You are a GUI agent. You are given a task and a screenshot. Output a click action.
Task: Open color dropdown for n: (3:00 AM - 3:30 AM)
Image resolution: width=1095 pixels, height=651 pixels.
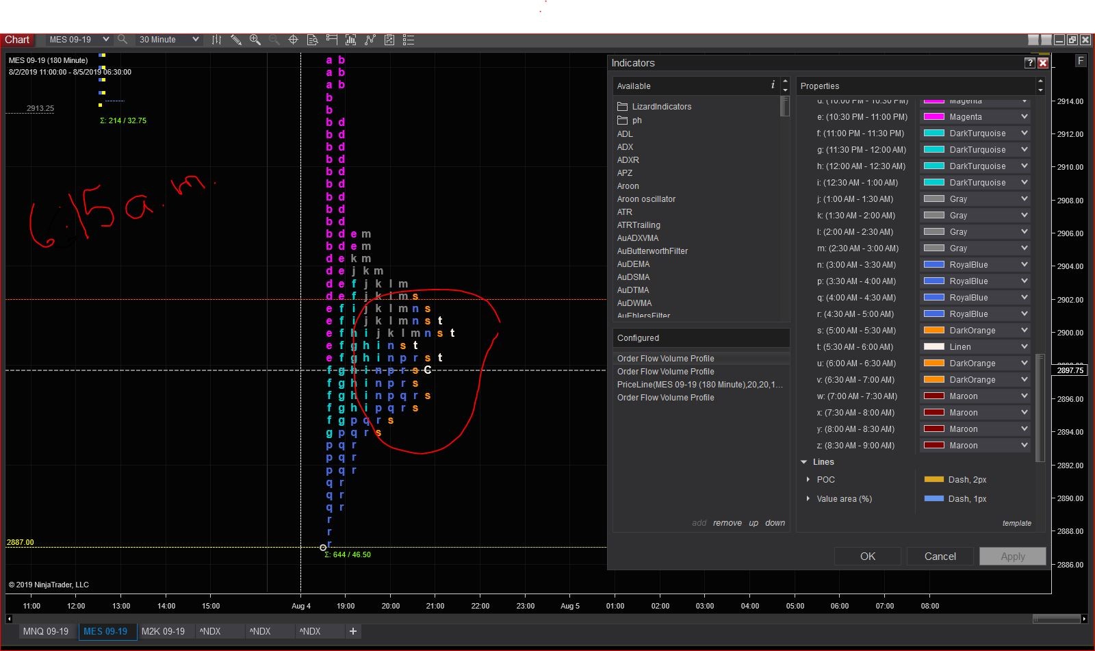(x=1025, y=265)
